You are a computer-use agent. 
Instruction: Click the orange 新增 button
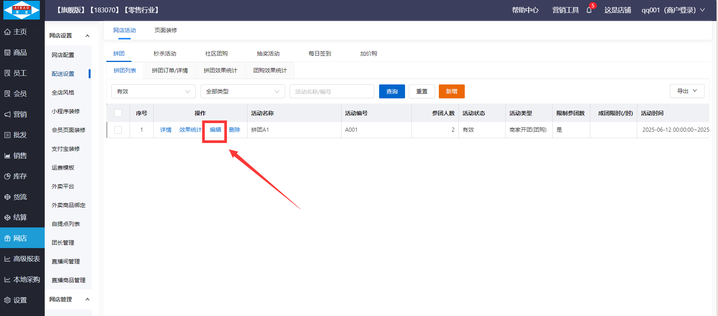pyautogui.click(x=452, y=92)
